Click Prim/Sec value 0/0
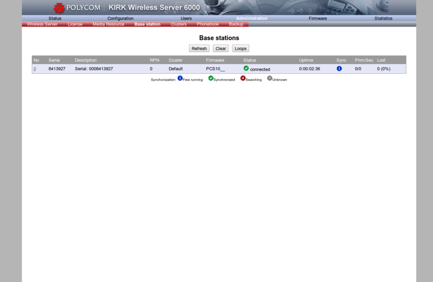This screenshot has width=433, height=282. point(358,69)
